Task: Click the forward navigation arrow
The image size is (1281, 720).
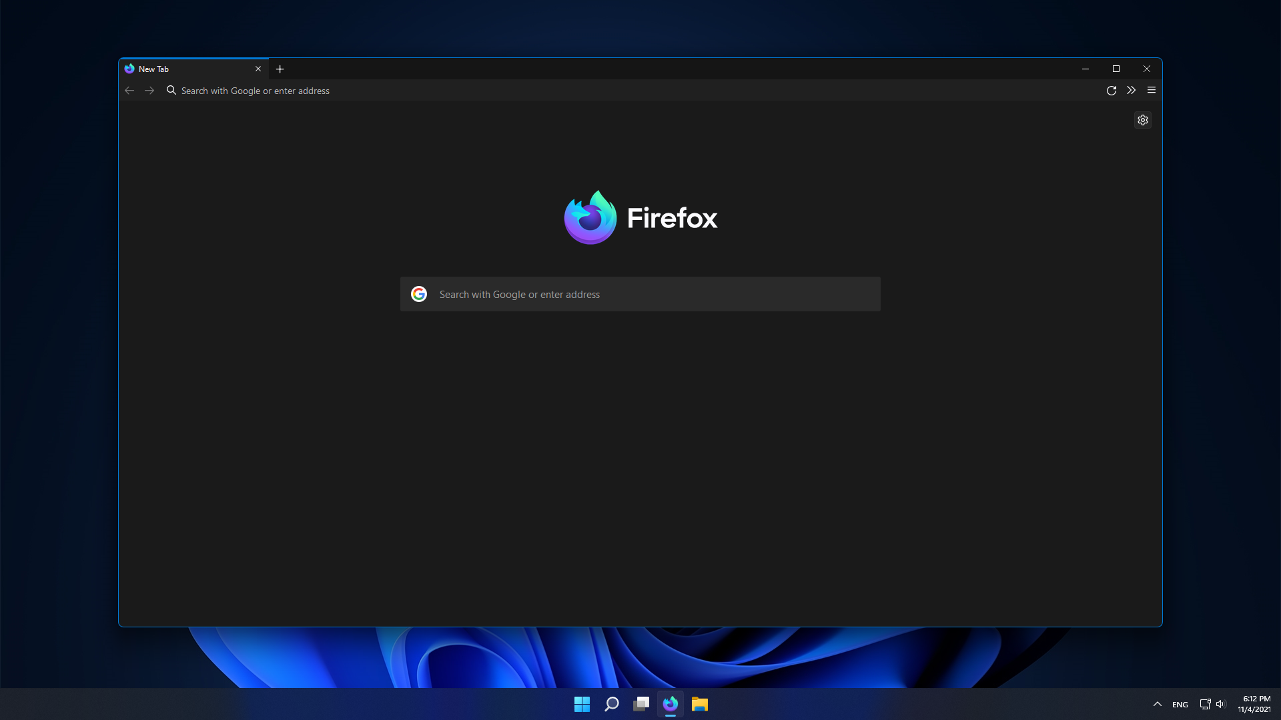Action: coord(149,91)
